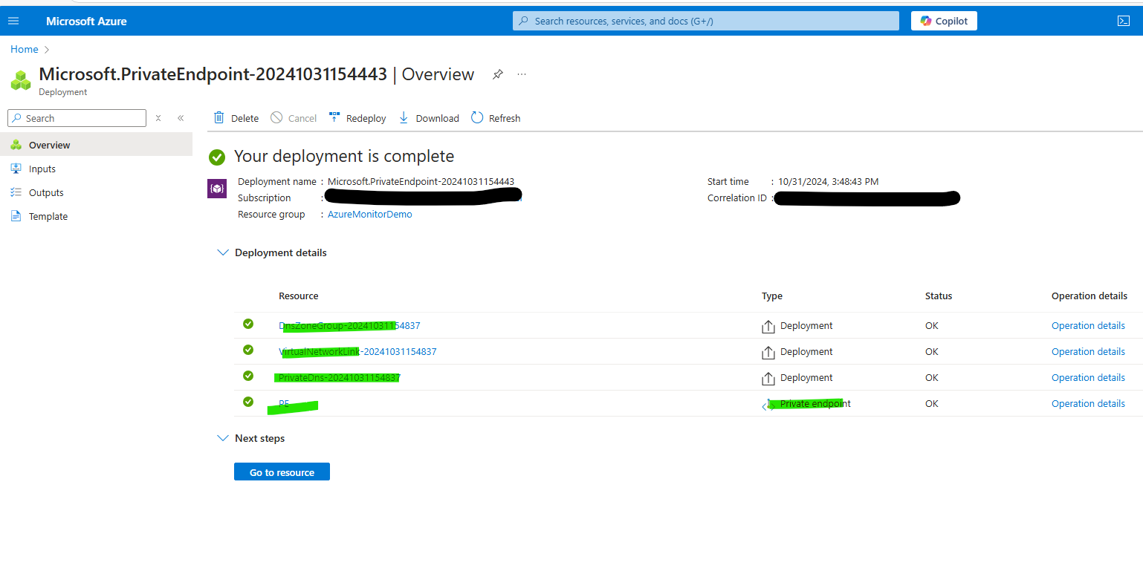Pin the deployment overview to dashboard
The height and width of the screenshot is (574, 1143).
pyautogui.click(x=498, y=74)
